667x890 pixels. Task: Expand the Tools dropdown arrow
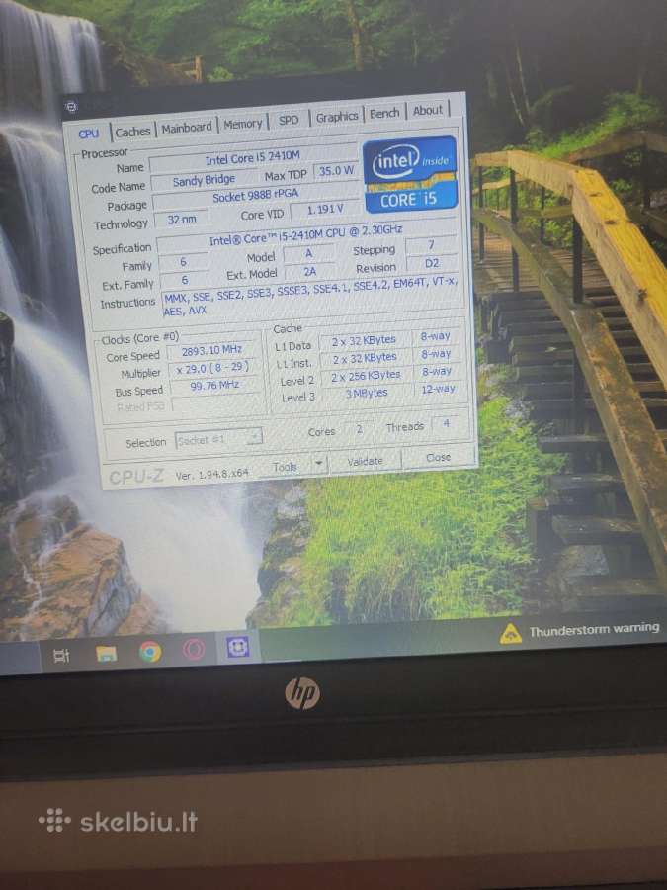tap(320, 464)
